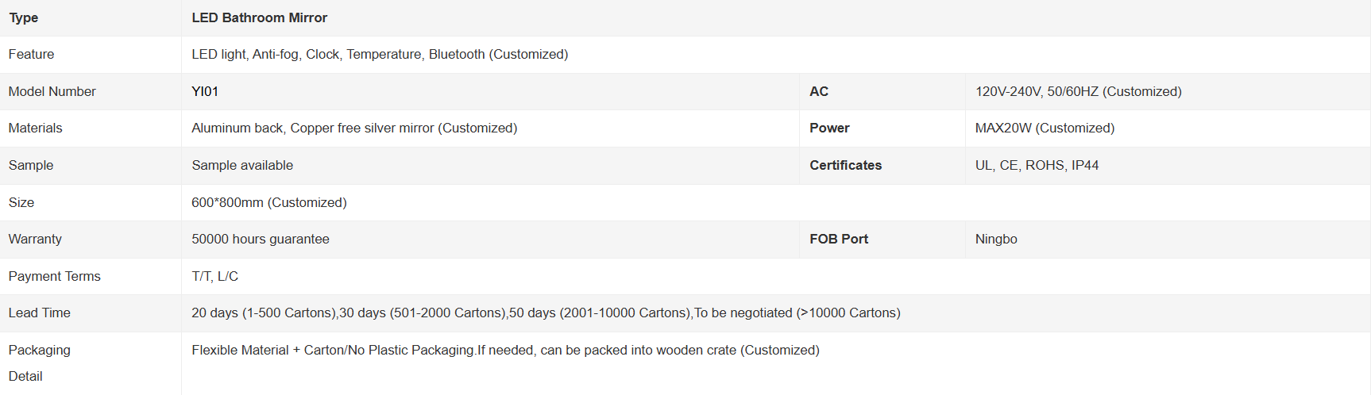Click the 'LED Bathroom Mirror' type value
The image size is (1371, 395).
click(x=259, y=17)
